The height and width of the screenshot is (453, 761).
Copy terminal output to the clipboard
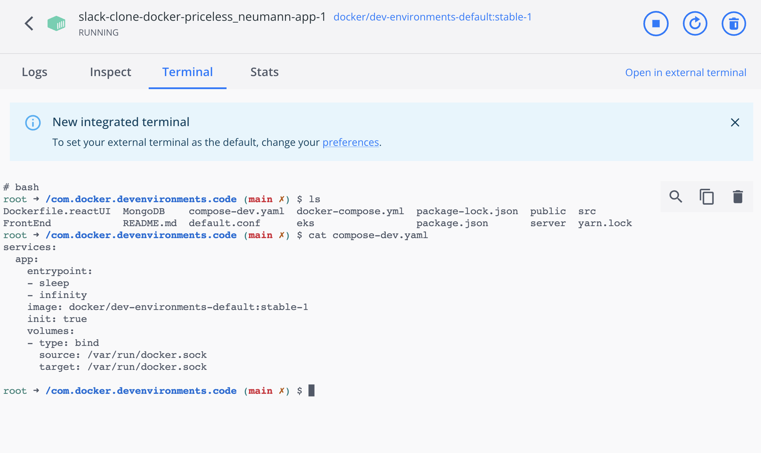[707, 197]
